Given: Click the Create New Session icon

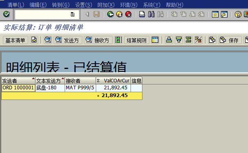Looking at the screenshot, I should click(215, 14).
